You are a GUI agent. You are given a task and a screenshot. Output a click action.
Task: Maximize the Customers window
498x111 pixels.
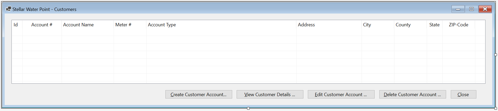(x=471, y=9)
